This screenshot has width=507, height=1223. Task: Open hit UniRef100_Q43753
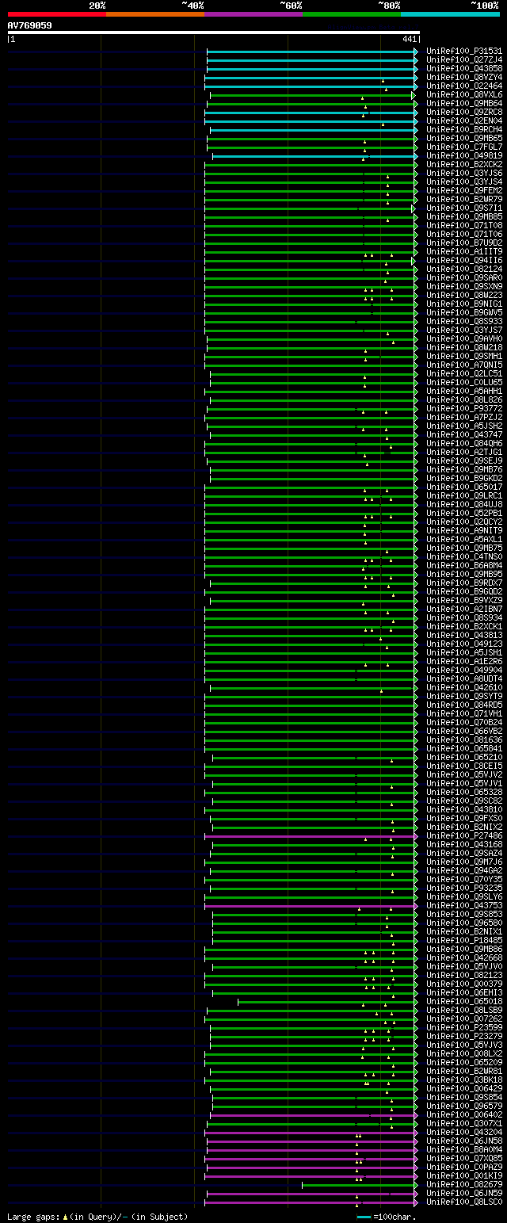click(x=464, y=905)
